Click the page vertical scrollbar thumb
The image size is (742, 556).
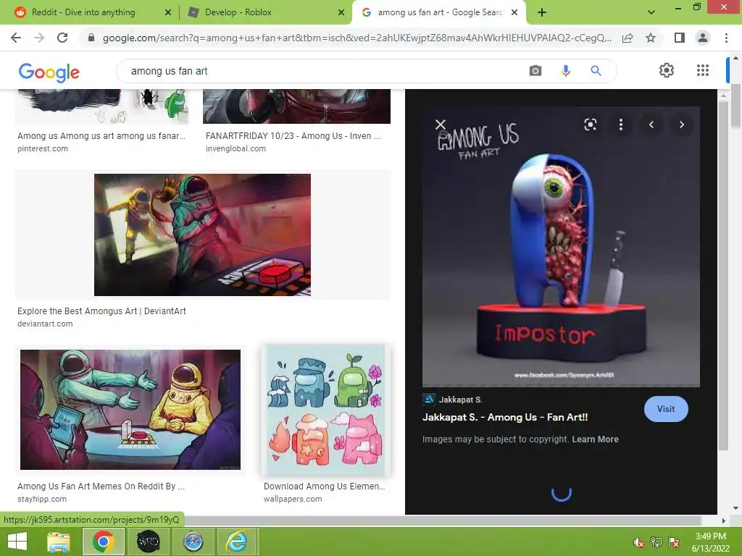[735, 105]
